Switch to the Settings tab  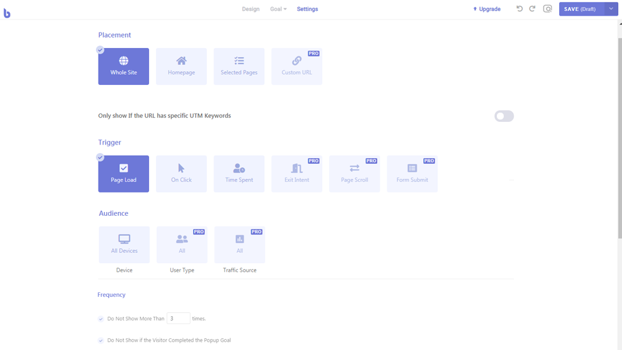[307, 8]
